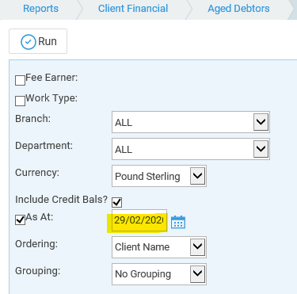The width and height of the screenshot is (297, 294).
Task: Click the Pound Sterling currency box
Action: point(159,176)
